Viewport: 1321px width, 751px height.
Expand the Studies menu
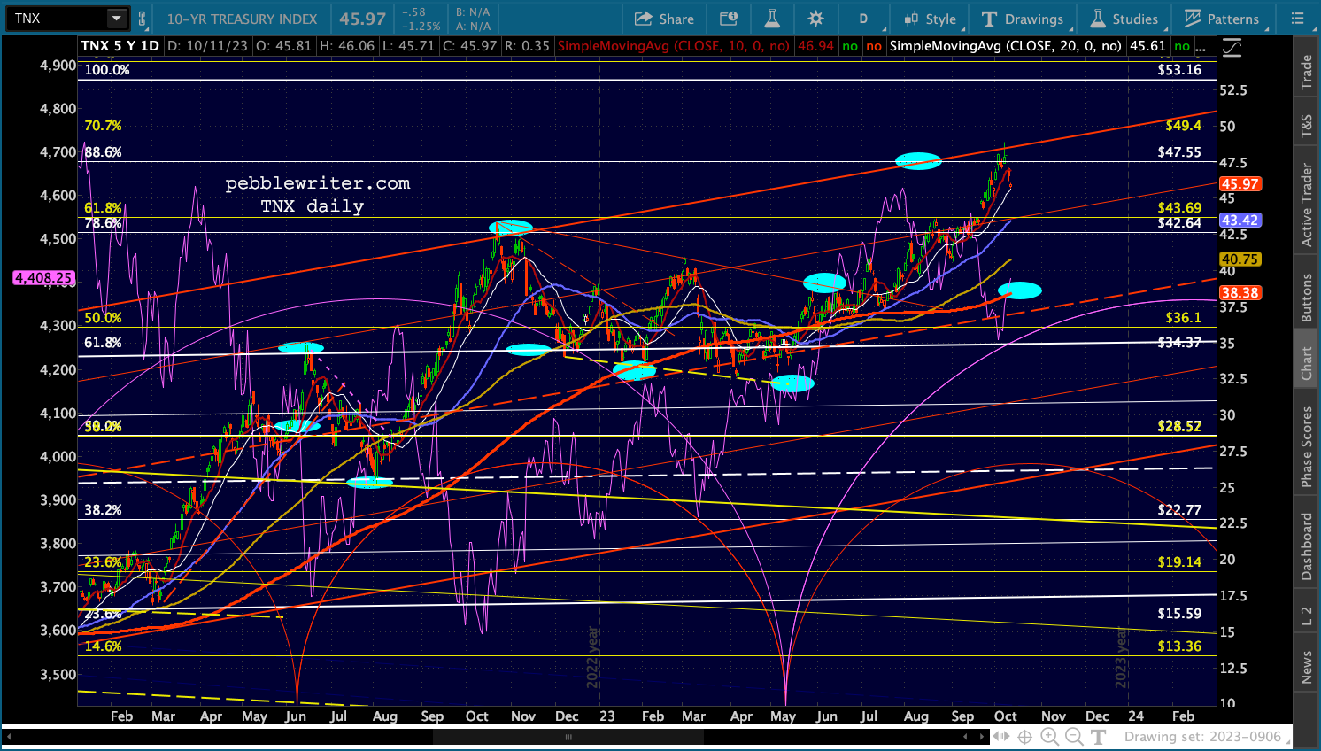pos(1124,19)
